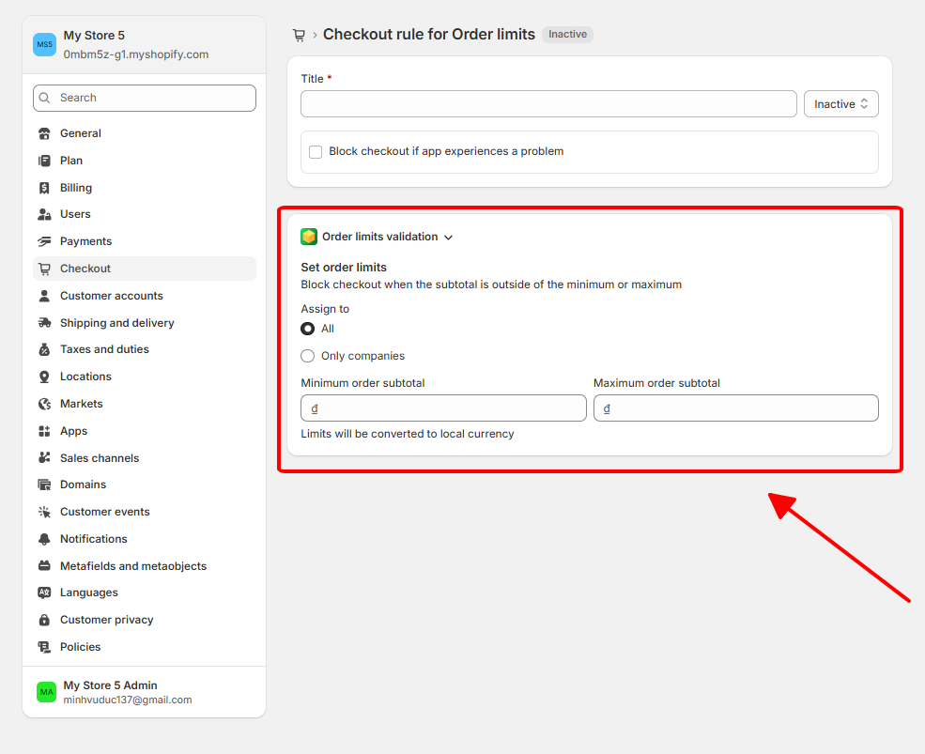The height and width of the screenshot is (754, 925).
Task: Click the Order limits validation app icon
Action: click(x=309, y=237)
